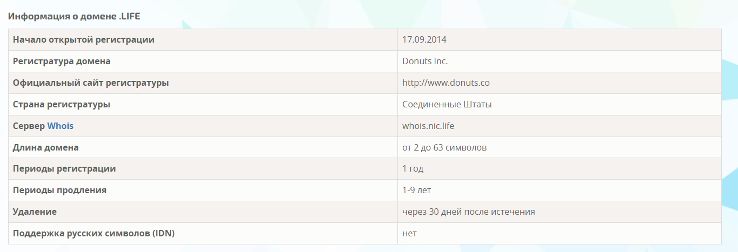The height and width of the screenshot is (252, 738).
Task: Select the 'Соединенные Штаты' value
Action: click(447, 104)
